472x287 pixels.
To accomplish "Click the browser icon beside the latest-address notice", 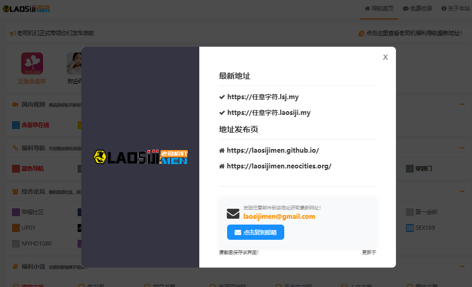I will (x=361, y=33).
